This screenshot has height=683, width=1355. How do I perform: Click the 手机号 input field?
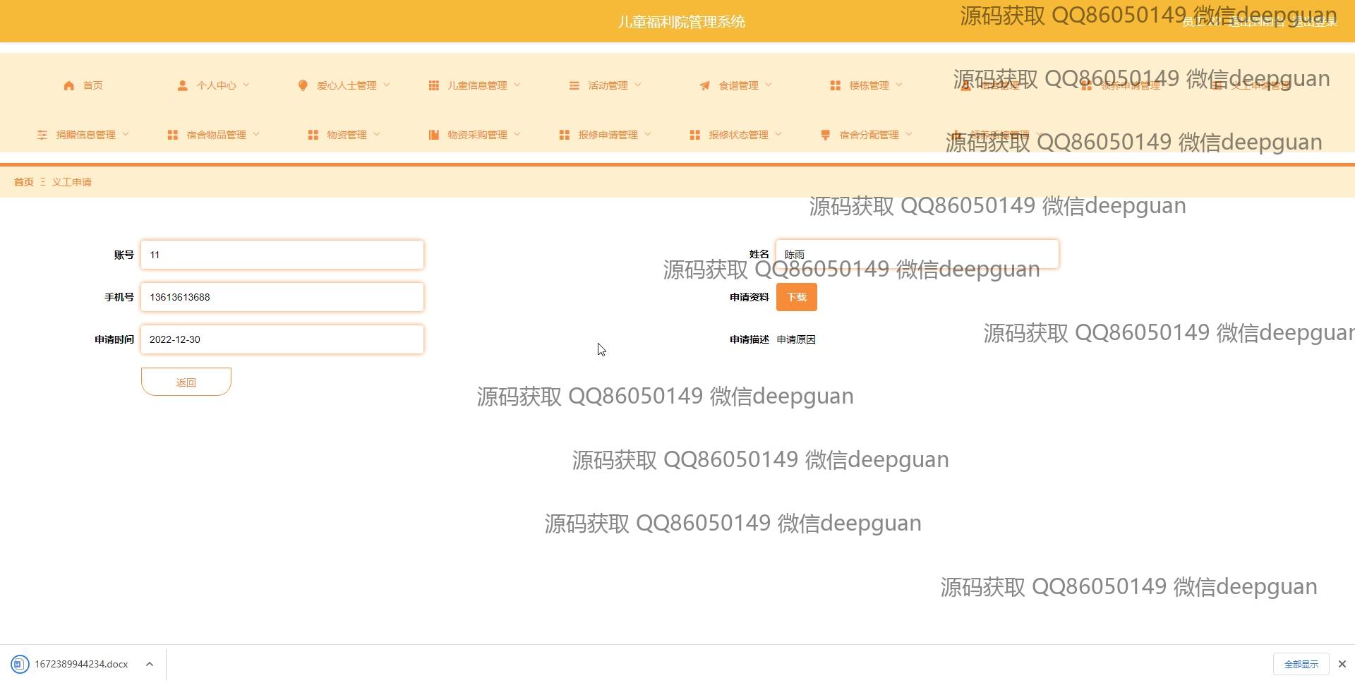[x=282, y=297]
